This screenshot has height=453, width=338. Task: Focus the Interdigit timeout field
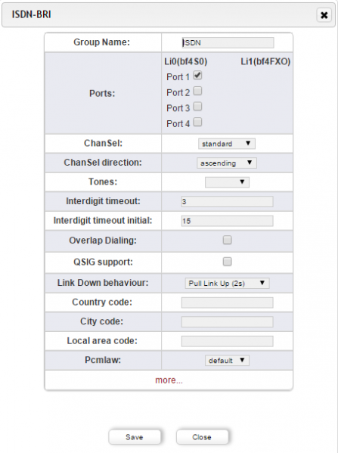tap(227, 201)
